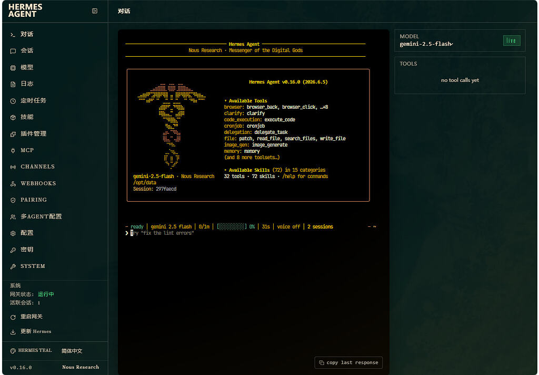Restart gateway via 重启网关
This screenshot has width=539, height=375.
26,317
